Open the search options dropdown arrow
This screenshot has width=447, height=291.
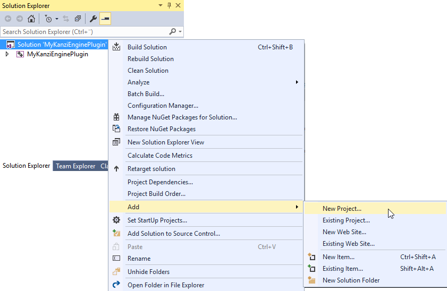181,32
